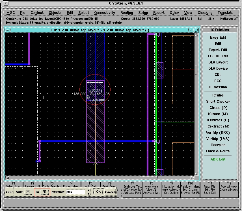Open the Verifdp (DRC) palette
The height and width of the screenshot is (211, 242).
click(218, 133)
